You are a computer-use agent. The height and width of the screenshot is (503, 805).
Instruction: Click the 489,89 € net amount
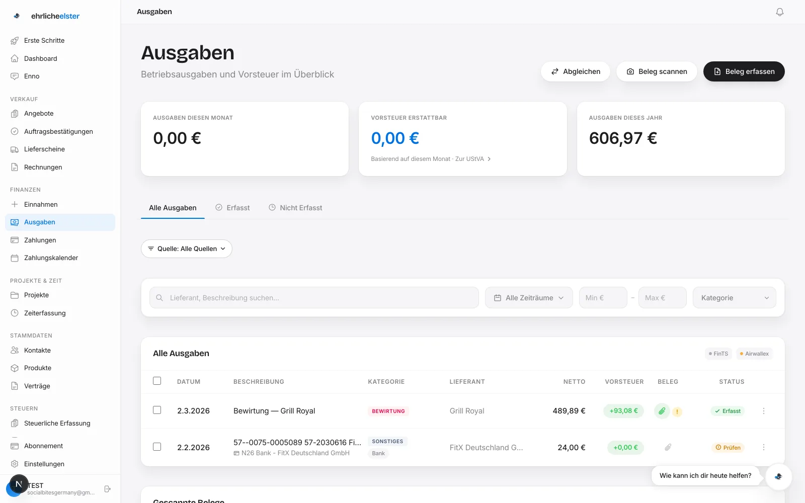coord(569,411)
